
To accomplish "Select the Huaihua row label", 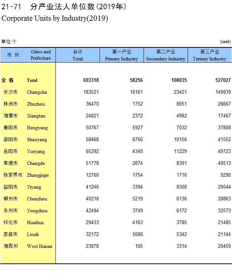I will (35, 223).
